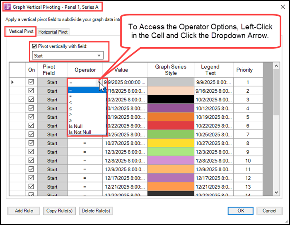Choose the > operator option
Screen dimensions: 290x225
(x=87, y=114)
